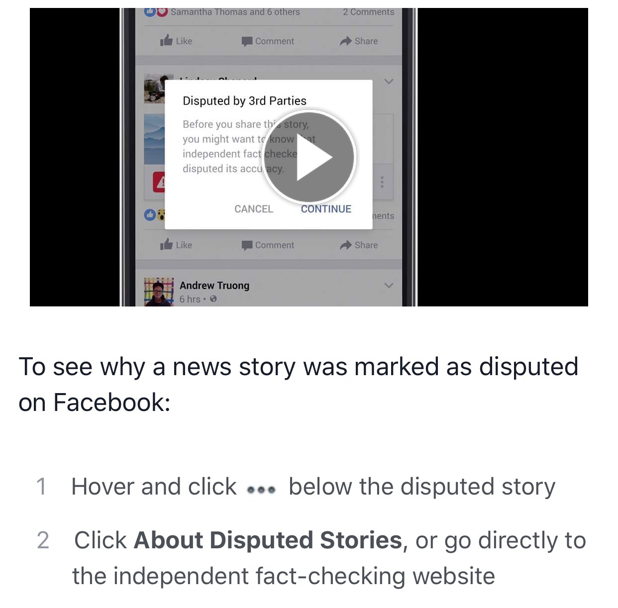618x608 pixels.
Task: Play the video with the center play button
Action: tap(309, 157)
